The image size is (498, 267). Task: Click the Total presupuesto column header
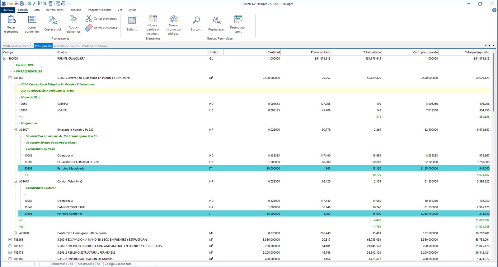click(x=464, y=52)
